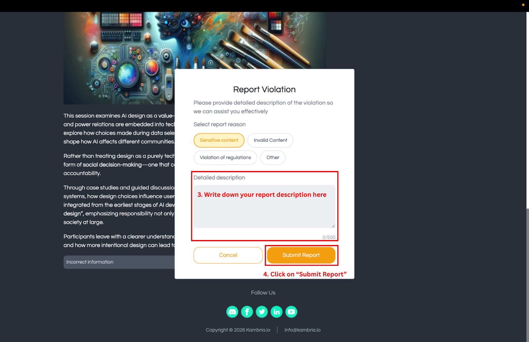Click the Submit Report button
This screenshot has width=529, height=342.
point(301,255)
